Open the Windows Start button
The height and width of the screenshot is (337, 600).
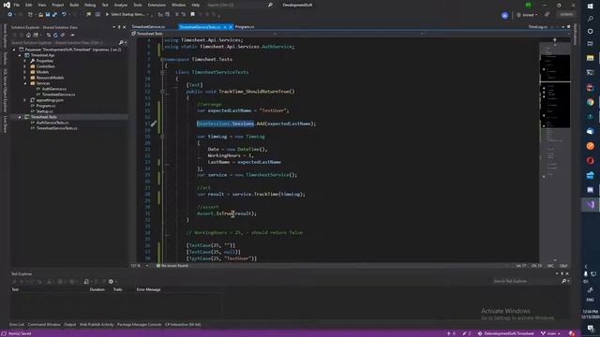[x=590, y=7]
